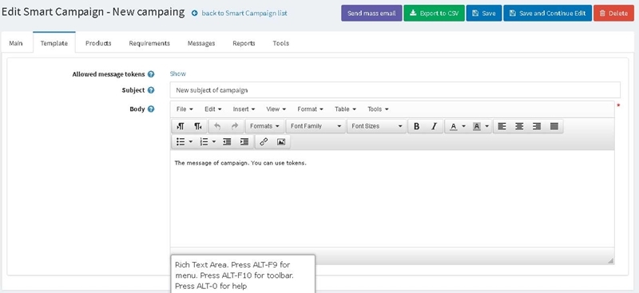Image resolution: width=639 pixels, height=293 pixels.
Task: Expand text color picker arrow
Action: pyautogui.click(x=464, y=126)
